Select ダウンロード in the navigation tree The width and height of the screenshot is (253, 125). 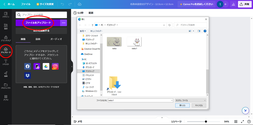[x=90, y=67]
